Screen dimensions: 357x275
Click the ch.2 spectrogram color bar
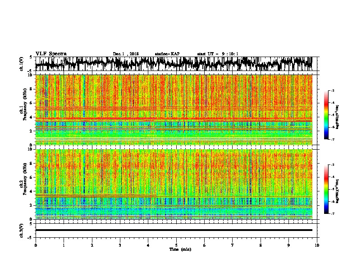(x=326, y=189)
